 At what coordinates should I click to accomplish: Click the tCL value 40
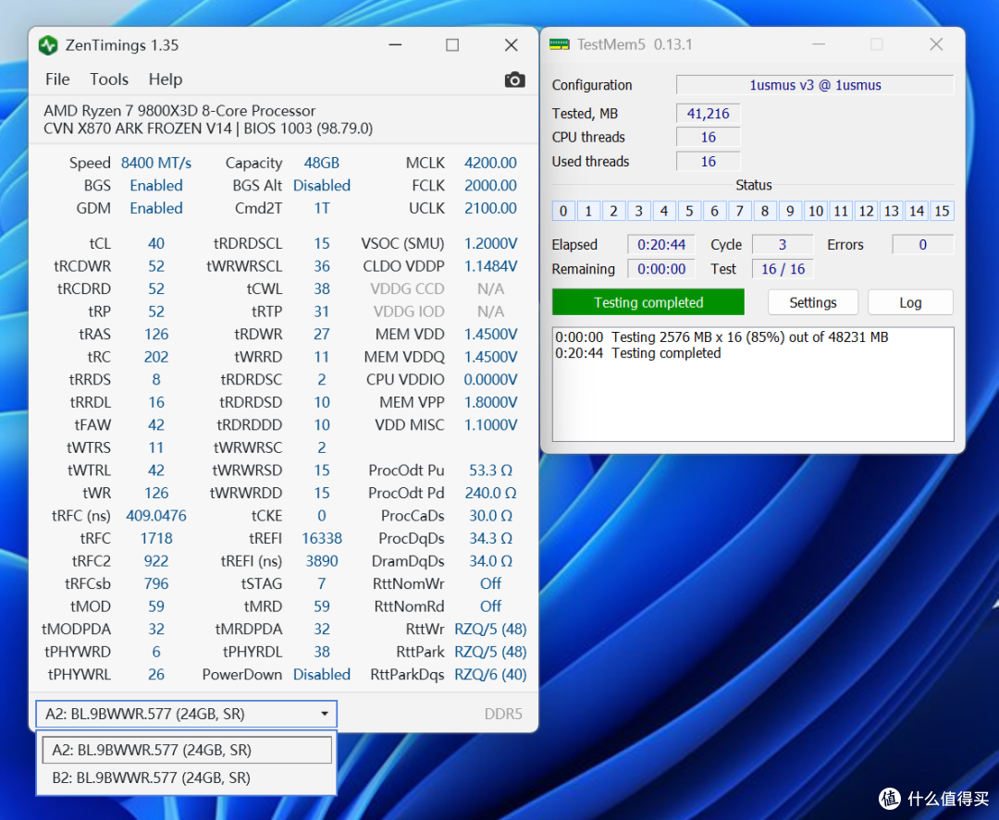[x=156, y=243]
